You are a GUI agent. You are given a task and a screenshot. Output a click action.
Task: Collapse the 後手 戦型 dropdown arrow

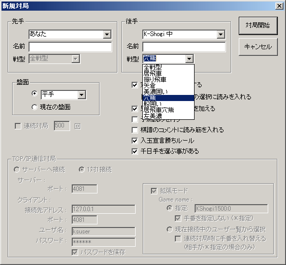tap(189, 59)
